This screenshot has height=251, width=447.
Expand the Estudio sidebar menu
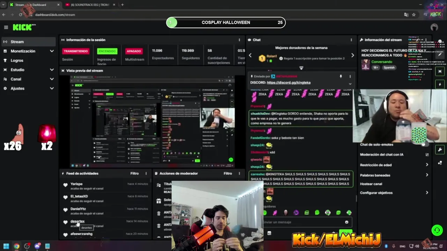pos(28,70)
